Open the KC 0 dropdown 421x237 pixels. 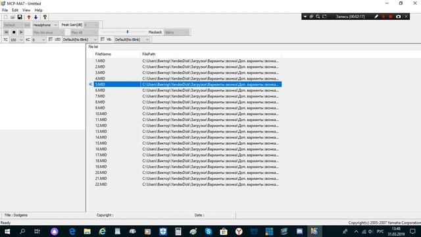point(39,39)
